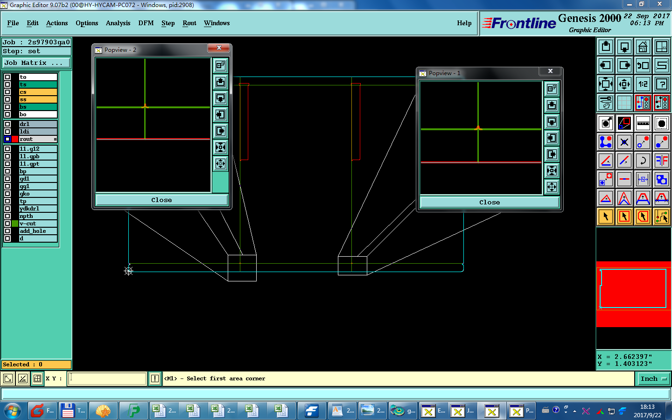This screenshot has height=420, width=672.
Task: Toggle the 'rout' layer checkbox
Action: point(7,139)
